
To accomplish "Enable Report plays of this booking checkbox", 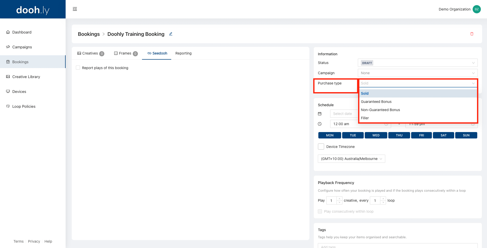I will click(78, 68).
